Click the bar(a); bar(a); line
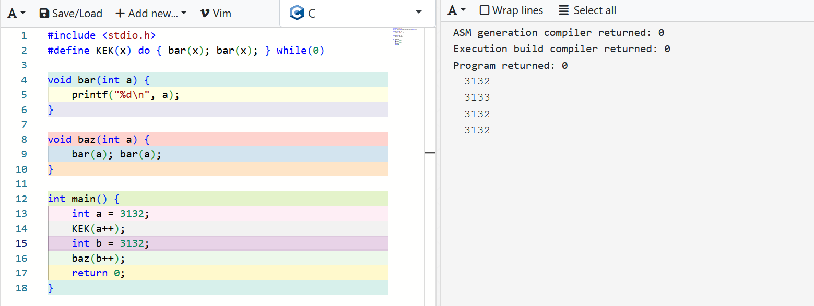 [x=218, y=154]
